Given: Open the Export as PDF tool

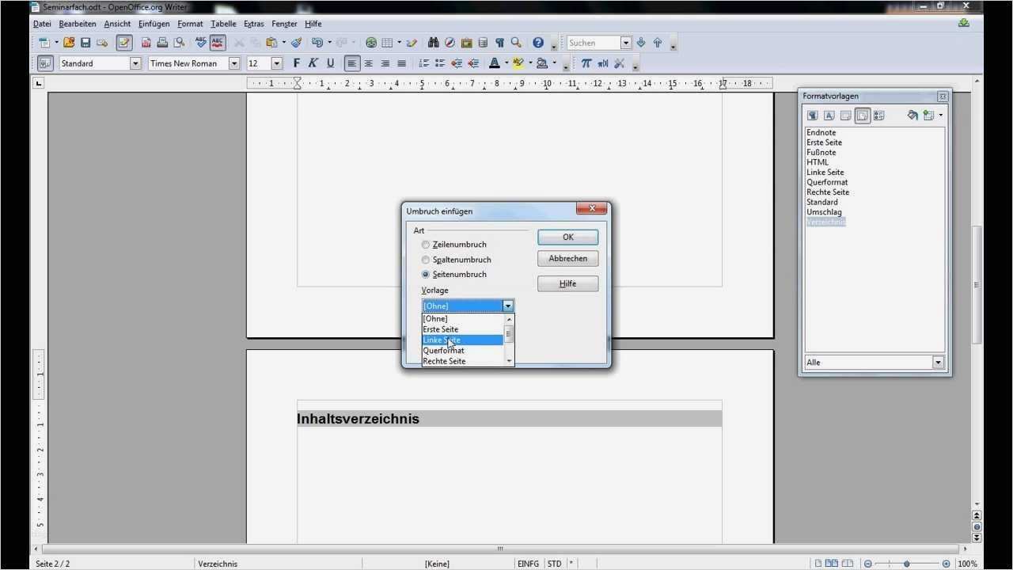Looking at the screenshot, I should click(146, 43).
